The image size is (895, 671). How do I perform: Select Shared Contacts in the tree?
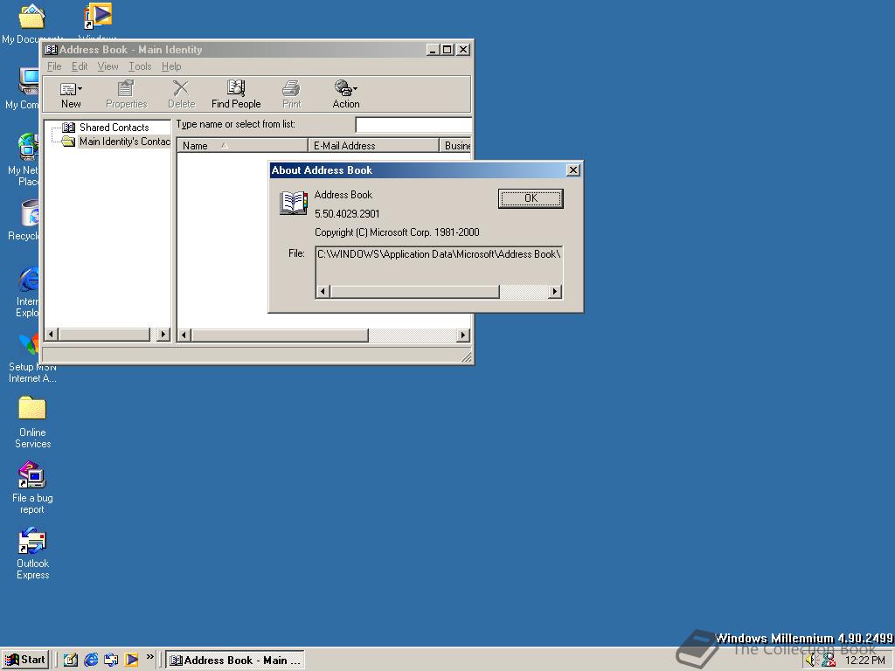pyautogui.click(x=114, y=128)
